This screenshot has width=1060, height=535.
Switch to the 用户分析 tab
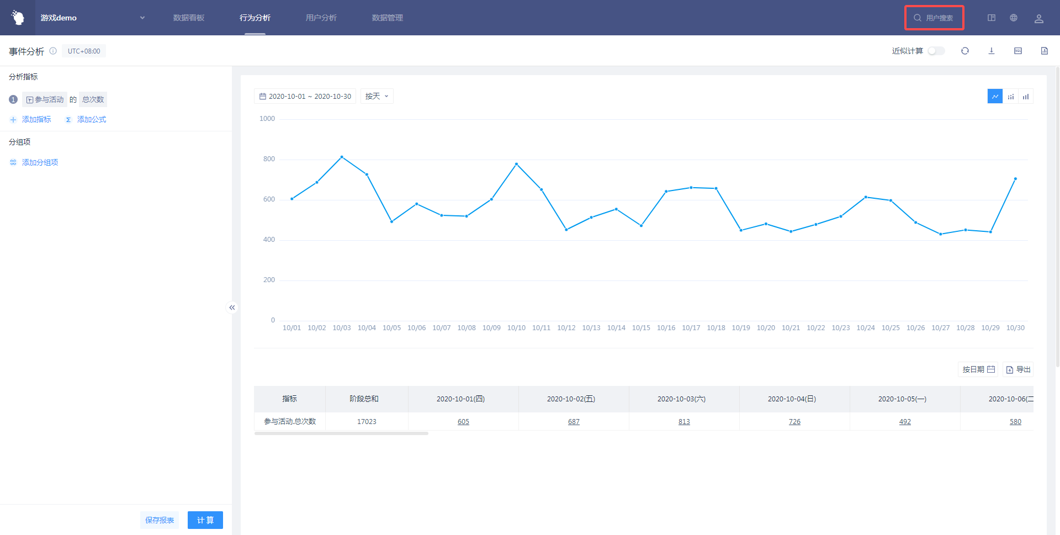pos(321,18)
